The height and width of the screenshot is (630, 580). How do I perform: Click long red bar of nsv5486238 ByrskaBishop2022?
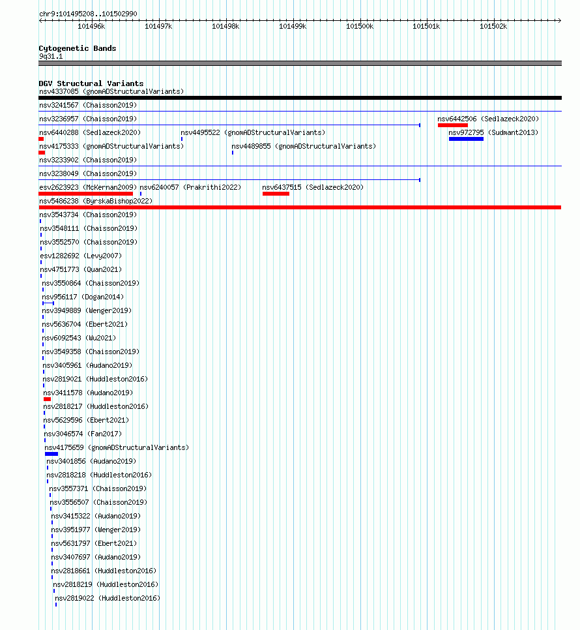[300, 207]
